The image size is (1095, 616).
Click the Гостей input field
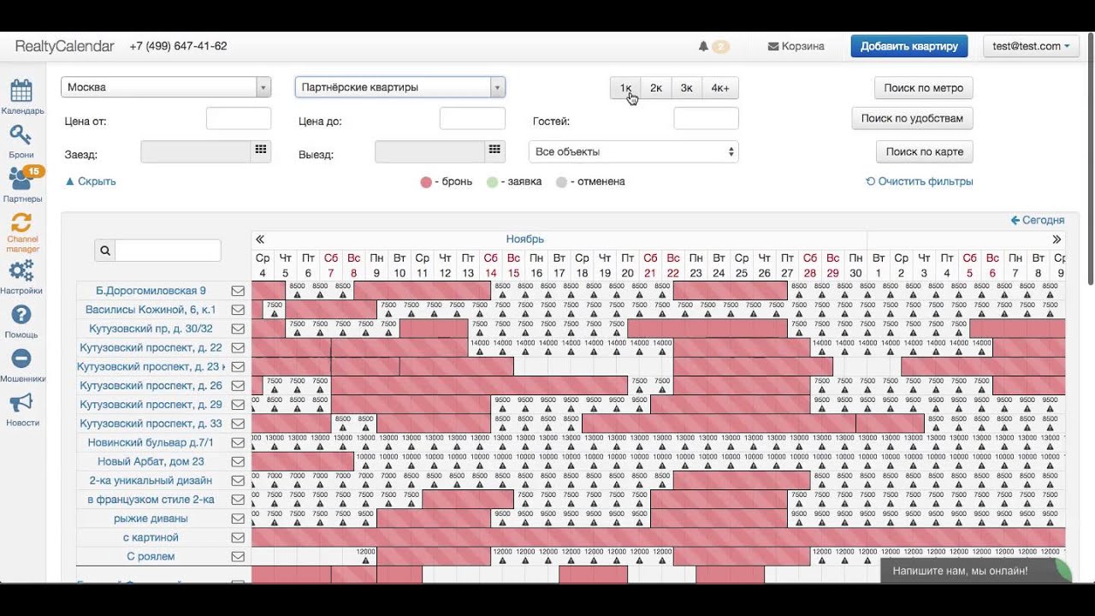707,119
